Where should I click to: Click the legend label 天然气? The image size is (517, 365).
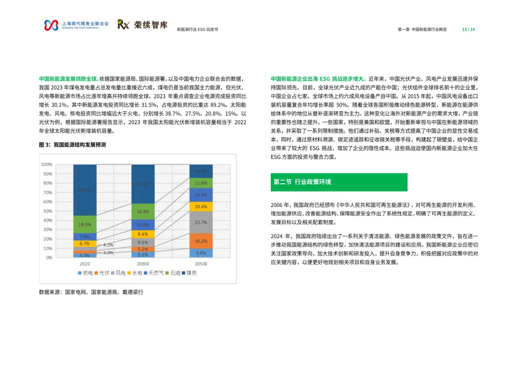pos(156,273)
